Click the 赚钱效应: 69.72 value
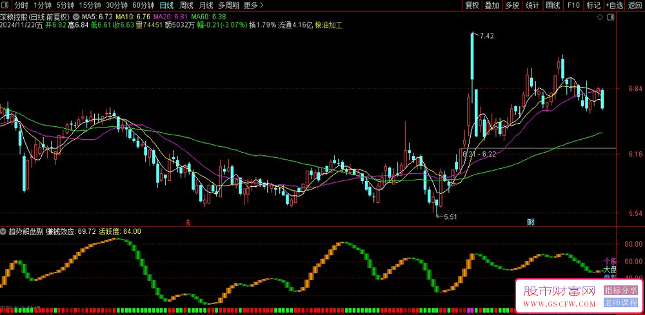Viewport: 645px width, 315px height. tap(70, 231)
